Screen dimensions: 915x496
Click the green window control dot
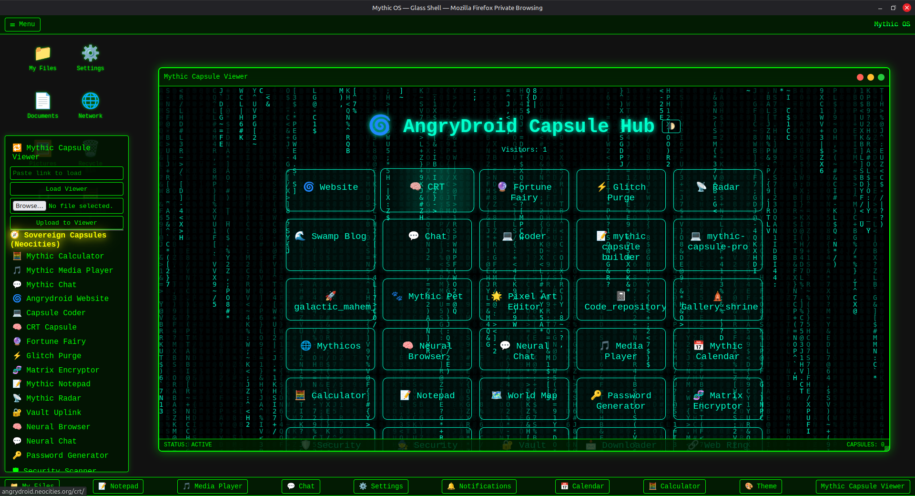click(x=881, y=77)
